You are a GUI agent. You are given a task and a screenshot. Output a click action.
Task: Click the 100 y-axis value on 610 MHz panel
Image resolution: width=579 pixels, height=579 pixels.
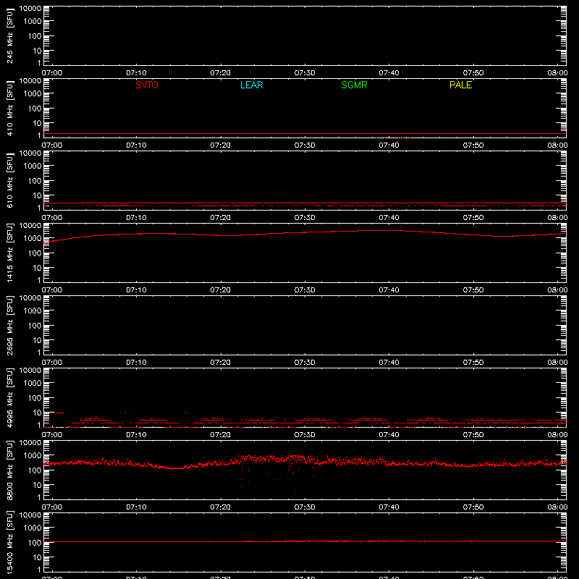click(x=35, y=181)
